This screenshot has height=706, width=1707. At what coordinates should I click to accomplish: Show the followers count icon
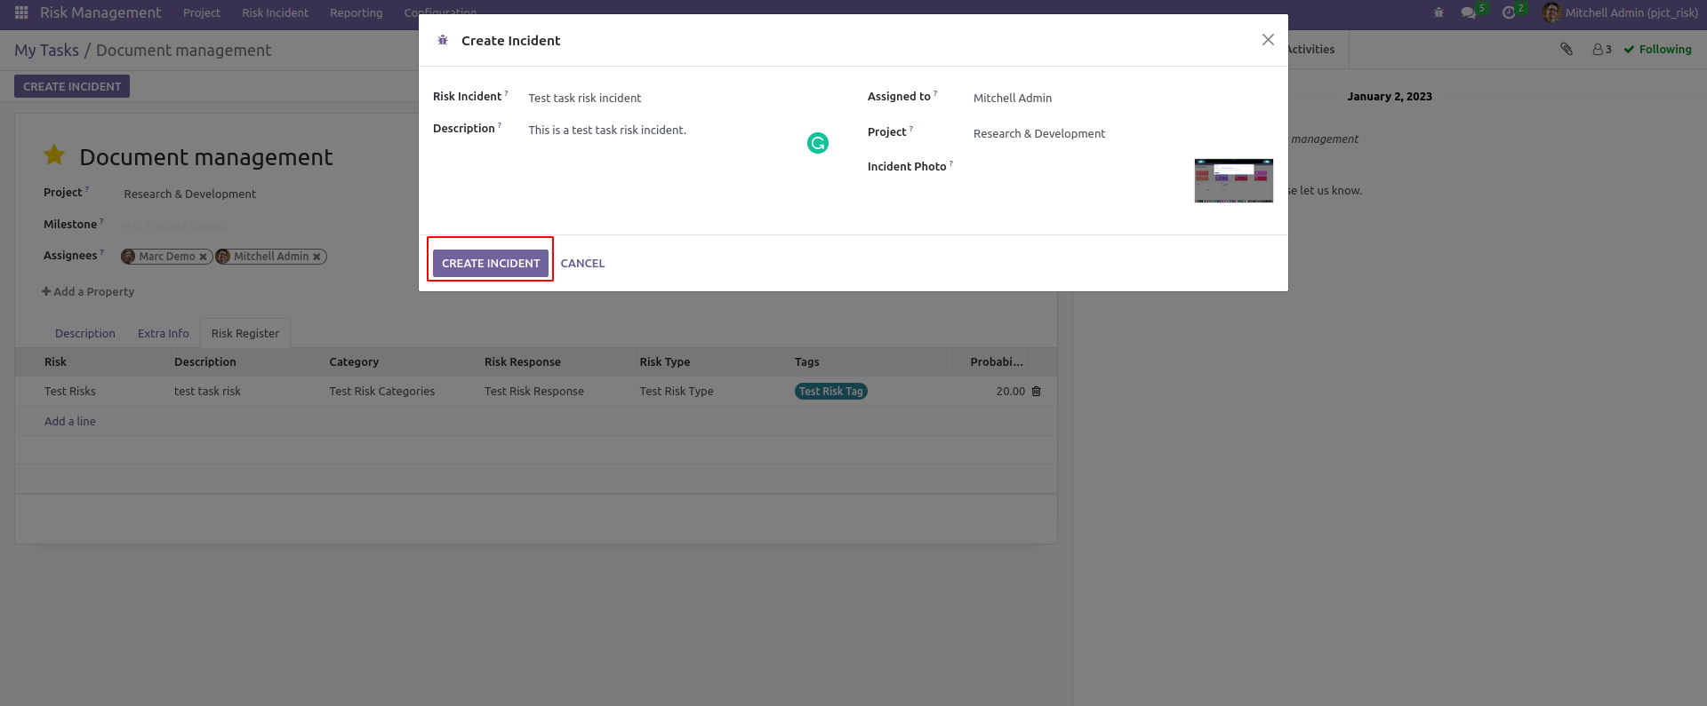point(1602,50)
